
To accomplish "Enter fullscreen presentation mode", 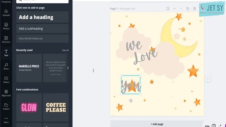I will tap(220, 126).
